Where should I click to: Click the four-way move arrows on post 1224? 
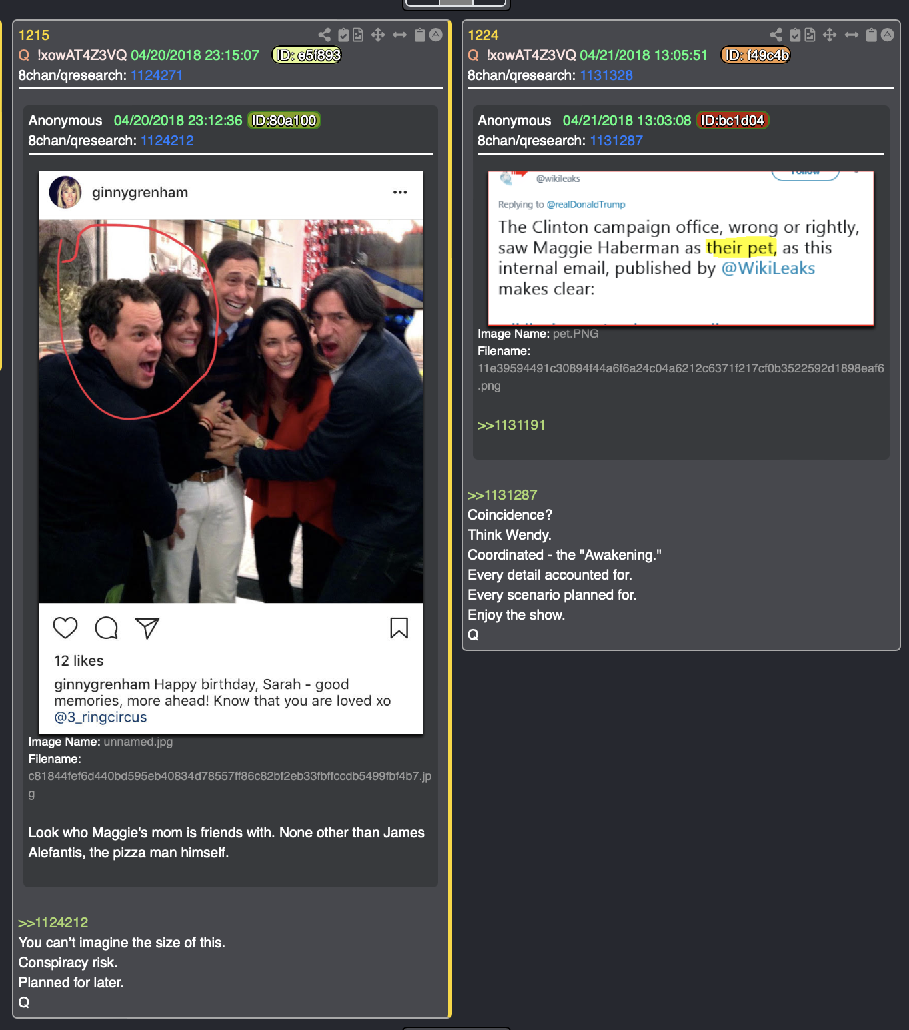point(830,35)
